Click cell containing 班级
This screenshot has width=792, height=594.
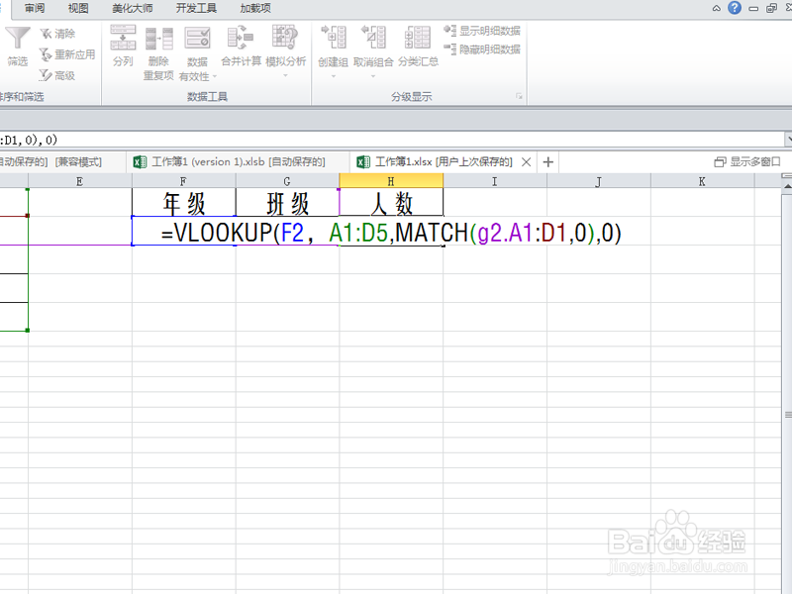pos(287,203)
